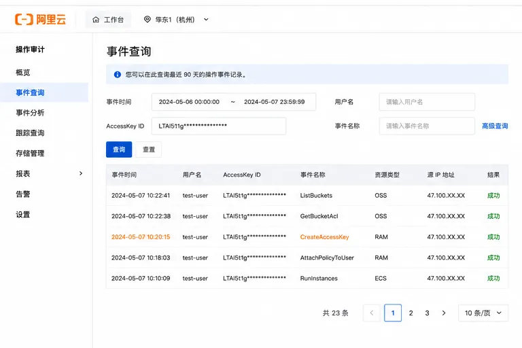Click the source IP in the CreateAccessKey row
522x348 pixels.
446,237
